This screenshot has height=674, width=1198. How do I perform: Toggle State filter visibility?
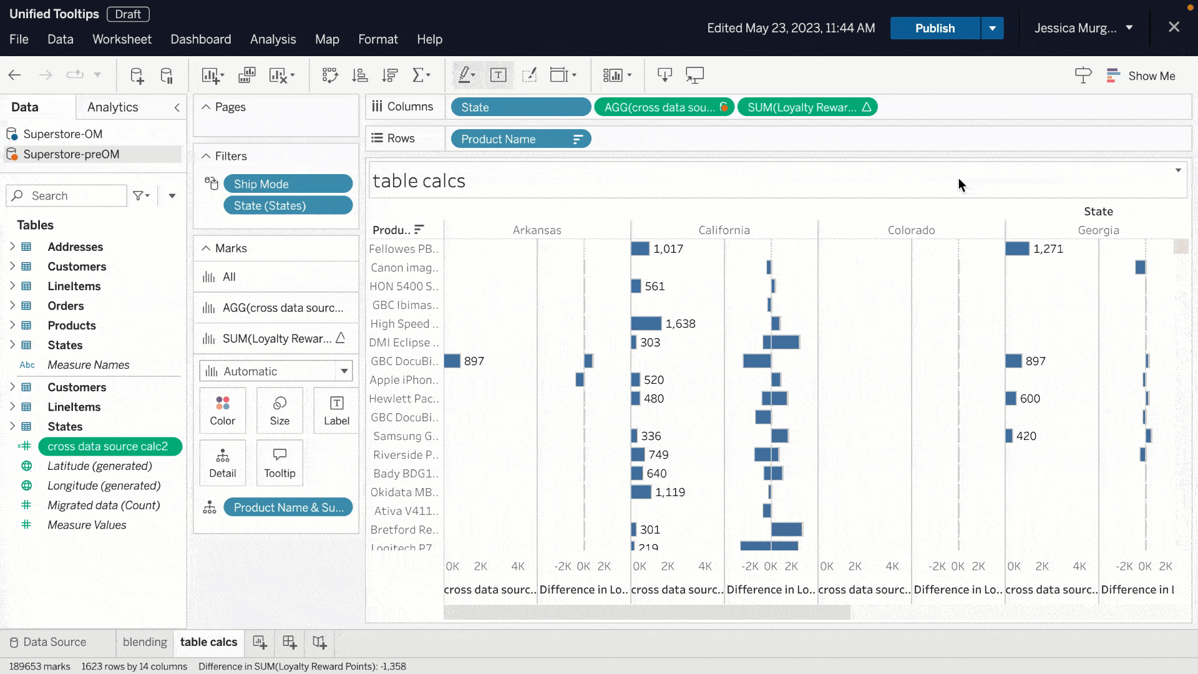288,205
